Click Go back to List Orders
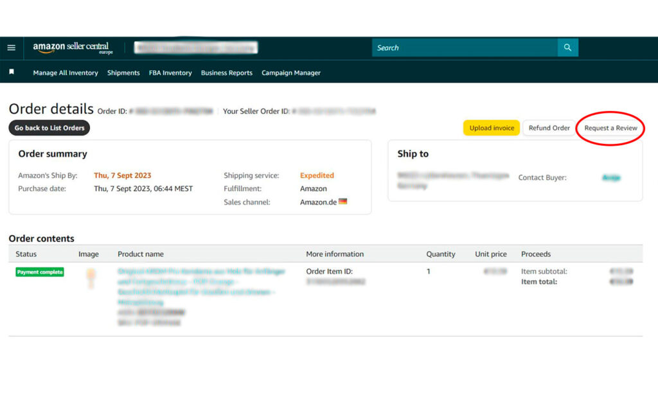This screenshot has width=658, height=411. click(x=49, y=128)
